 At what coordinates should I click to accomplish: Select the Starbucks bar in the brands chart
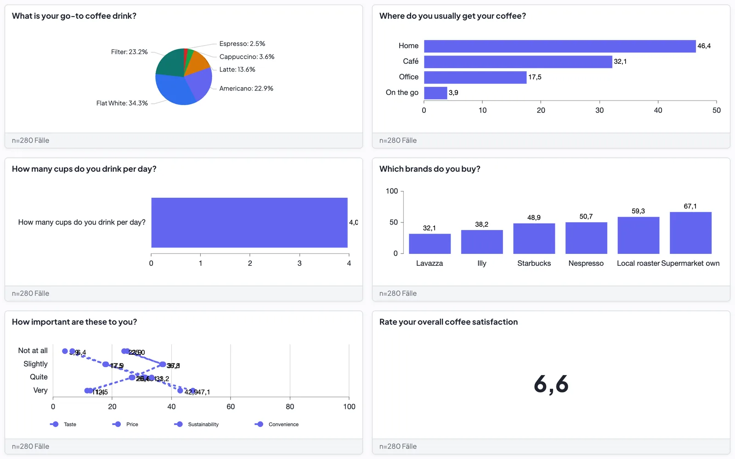point(534,239)
